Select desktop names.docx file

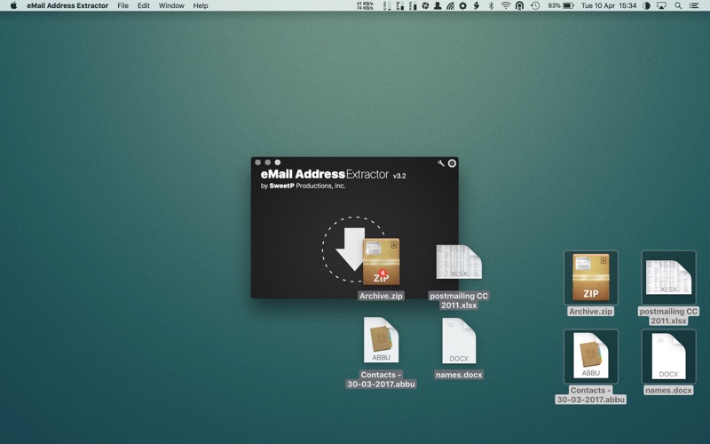(x=668, y=356)
